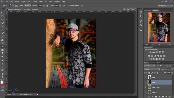Image resolution: width=174 pixels, height=98 pixels.
Task: Delete layer with trash icon
Action: (x=170, y=97)
